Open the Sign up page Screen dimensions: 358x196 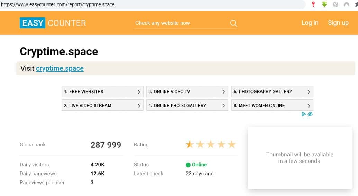point(338,23)
